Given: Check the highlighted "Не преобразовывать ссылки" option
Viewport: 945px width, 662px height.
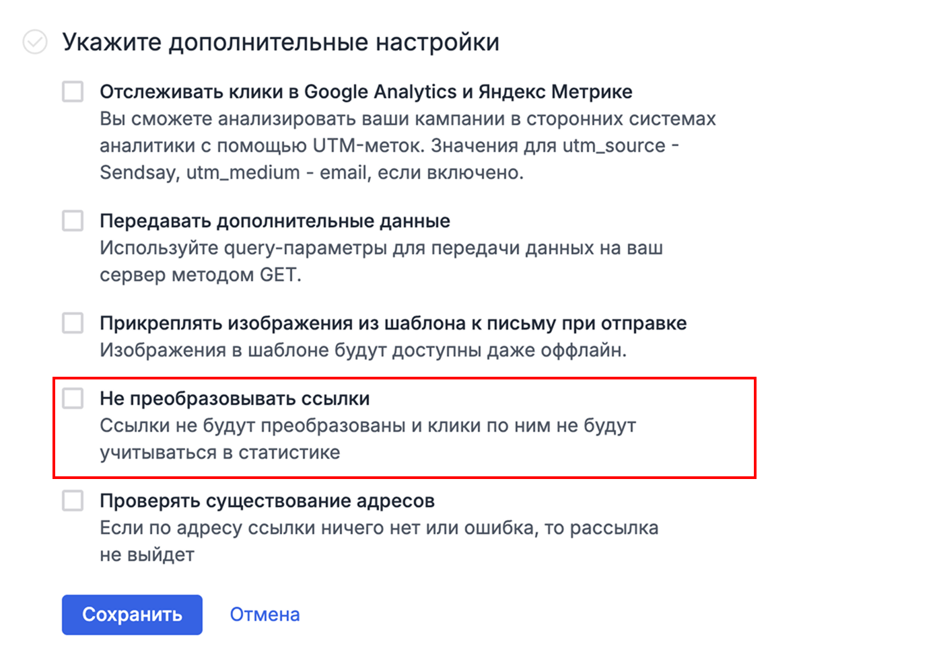Looking at the screenshot, I should (71, 398).
